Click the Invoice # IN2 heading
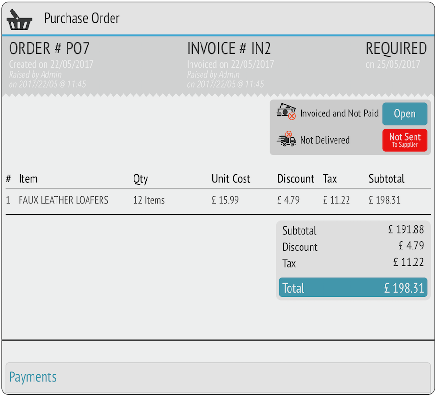Screen dimensions: 436x396 point(229,48)
